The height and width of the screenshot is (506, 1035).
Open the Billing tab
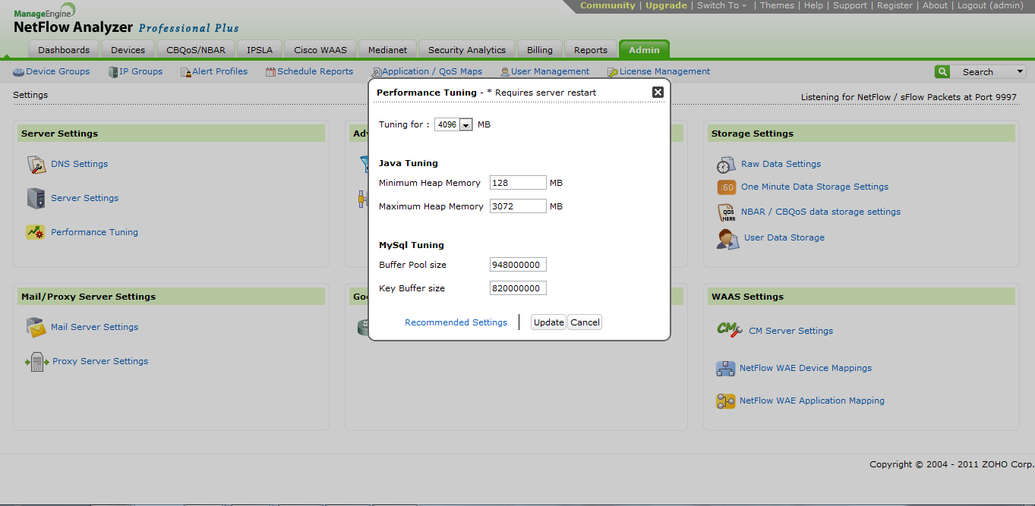[540, 50]
